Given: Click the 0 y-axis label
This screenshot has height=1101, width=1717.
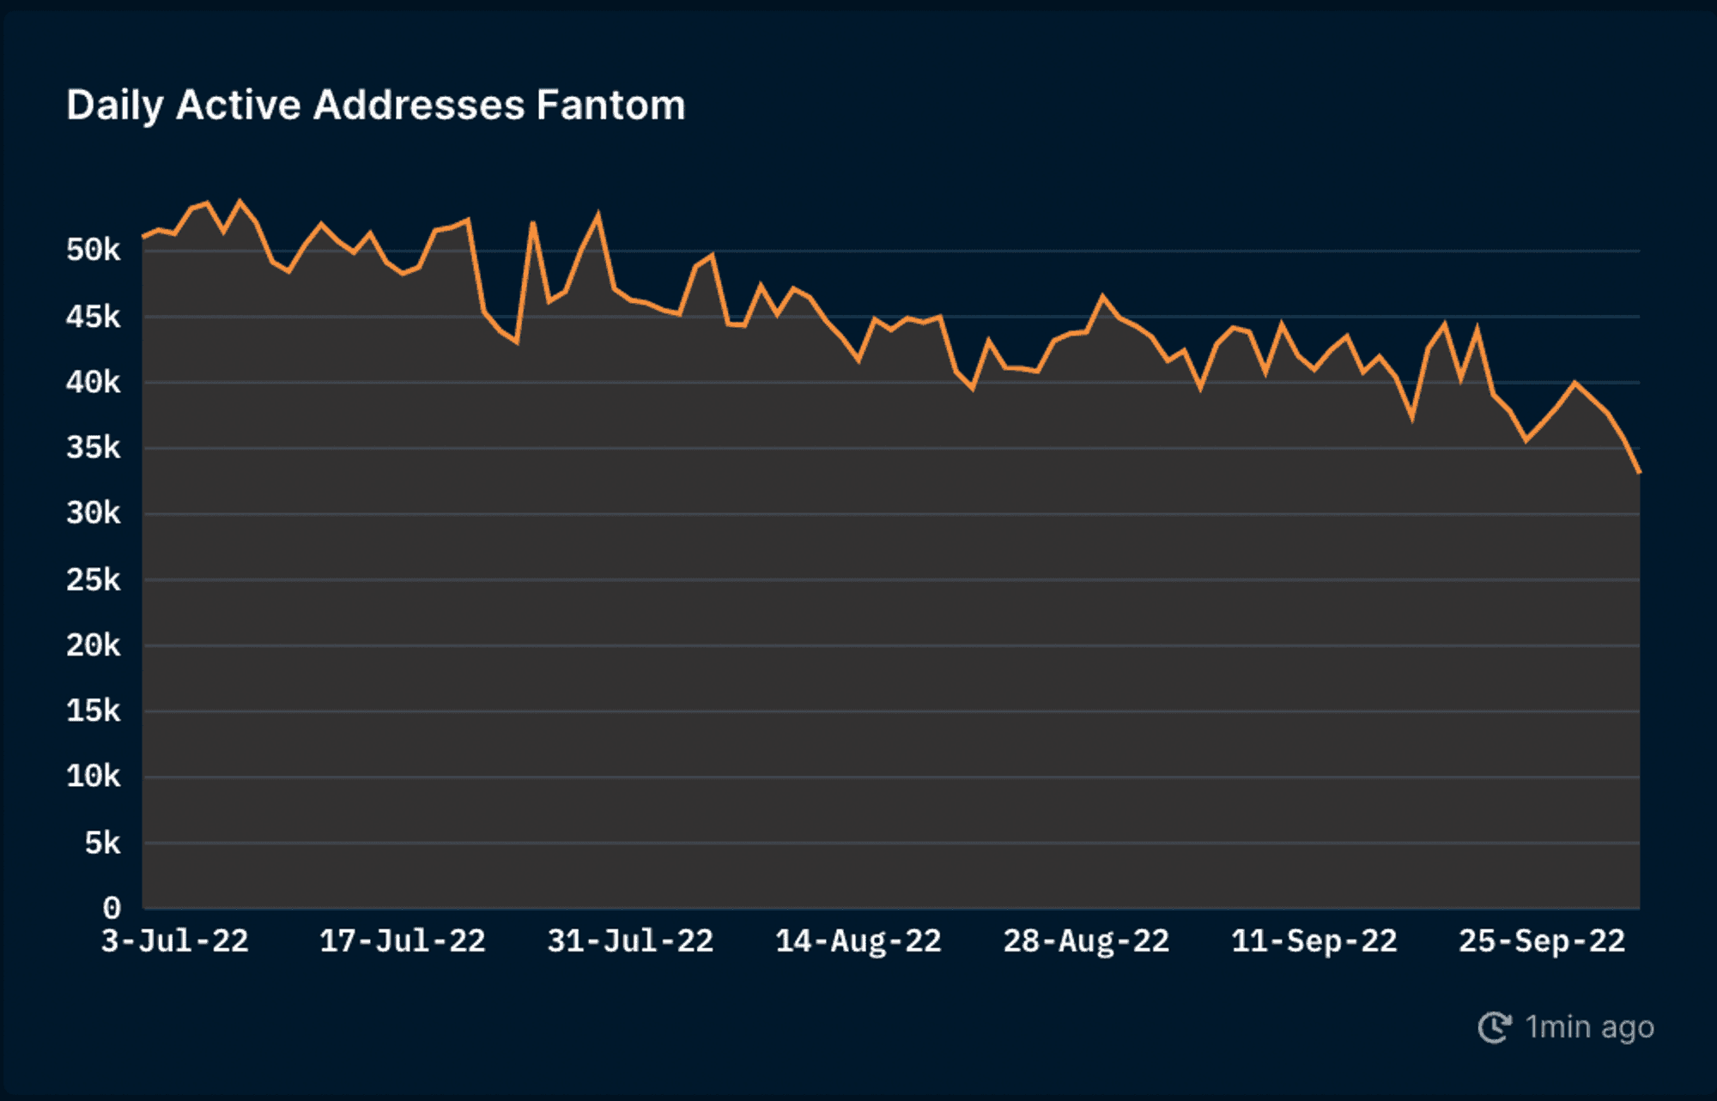Looking at the screenshot, I should pyautogui.click(x=112, y=908).
